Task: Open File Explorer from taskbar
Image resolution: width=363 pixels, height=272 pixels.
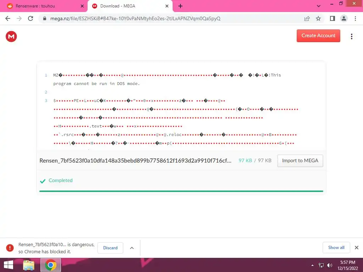Action: click(29, 265)
